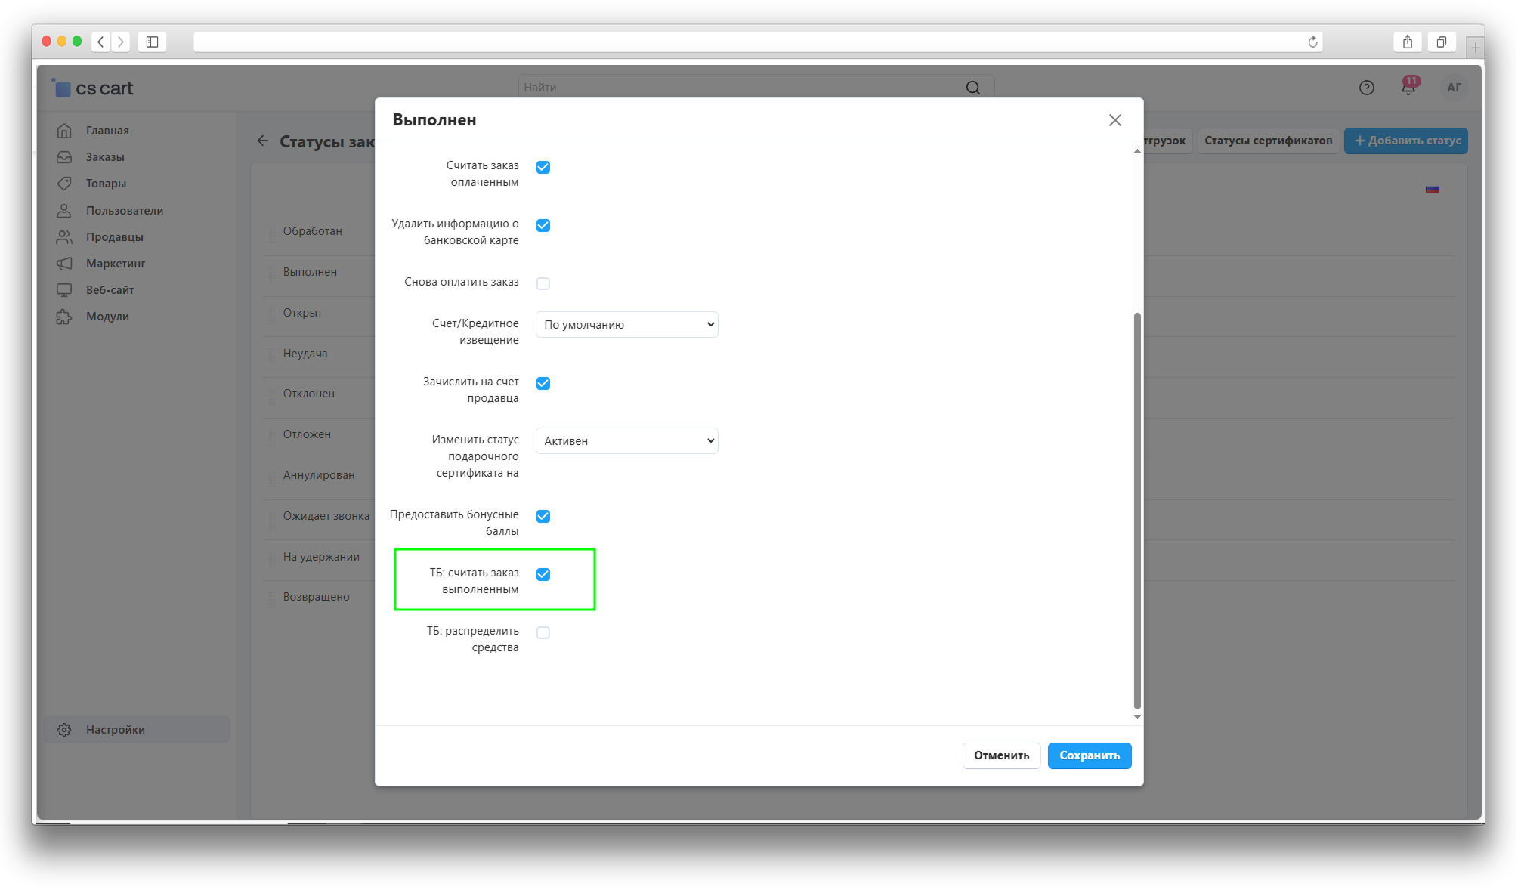The height and width of the screenshot is (893, 1521).
Task: Enable Снова оплатить заказ checkbox
Action: pyautogui.click(x=543, y=283)
